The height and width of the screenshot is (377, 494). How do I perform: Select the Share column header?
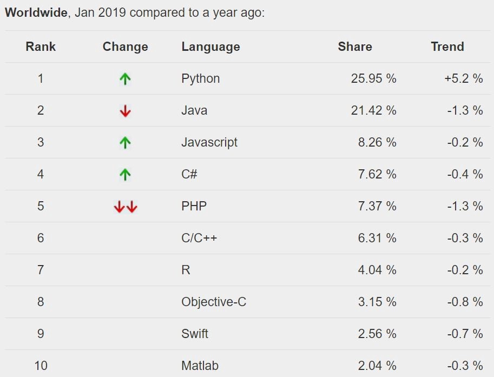click(x=354, y=47)
